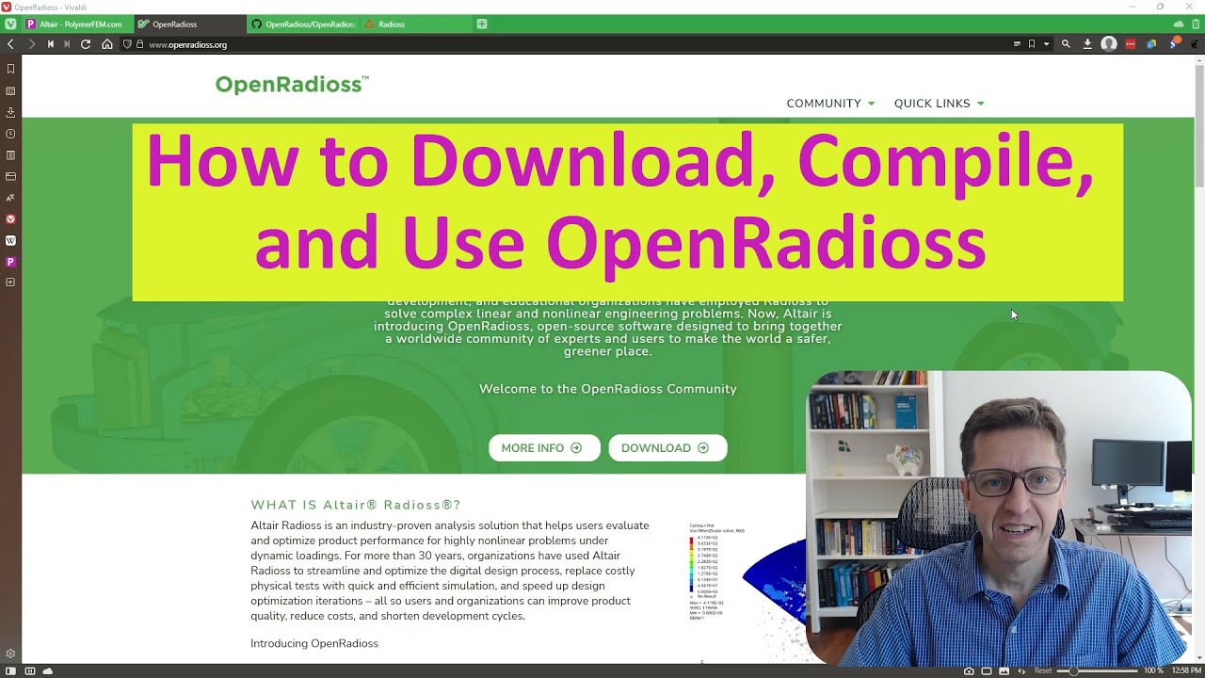Viewport: 1205px width, 678px height.
Task: Reload the current page
Action: pyautogui.click(x=86, y=44)
